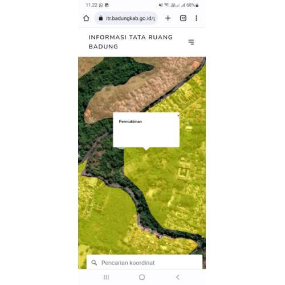This screenshot has height=285, width=285.
Task: Tap the WhatsApp notification icon in status bar
Action: click(x=101, y=5)
